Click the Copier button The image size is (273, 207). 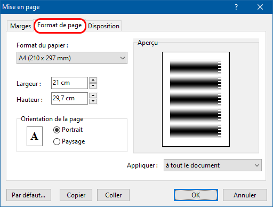pos(76,195)
